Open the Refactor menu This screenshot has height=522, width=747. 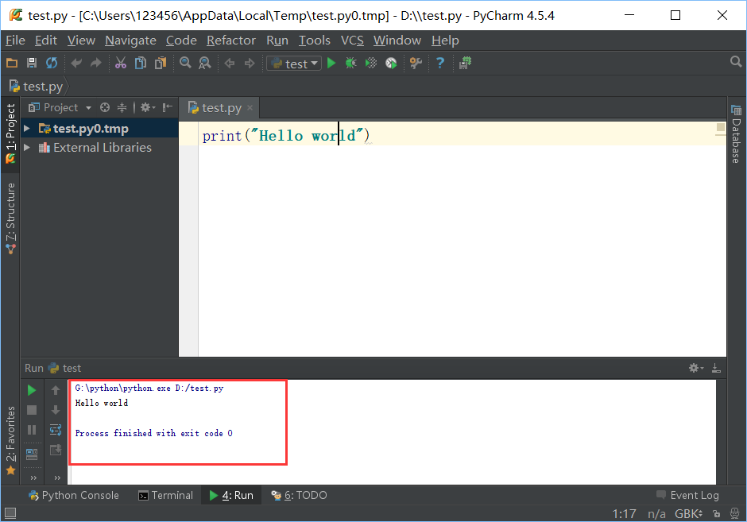(230, 40)
